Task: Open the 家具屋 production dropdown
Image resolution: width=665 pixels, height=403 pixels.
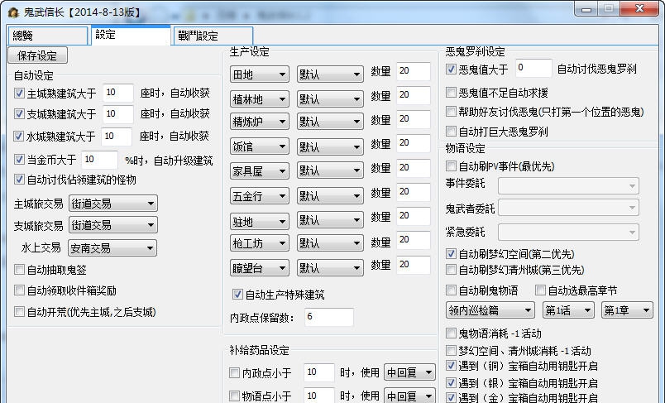Action: 260,171
